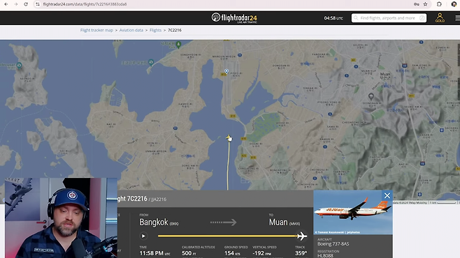Image resolution: width=460 pixels, height=258 pixels.
Task: Click the Muan city label on map
Action: coord(385,76)
